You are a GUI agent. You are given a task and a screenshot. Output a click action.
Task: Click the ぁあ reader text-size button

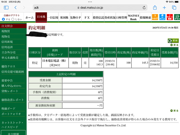pos(36,8)
